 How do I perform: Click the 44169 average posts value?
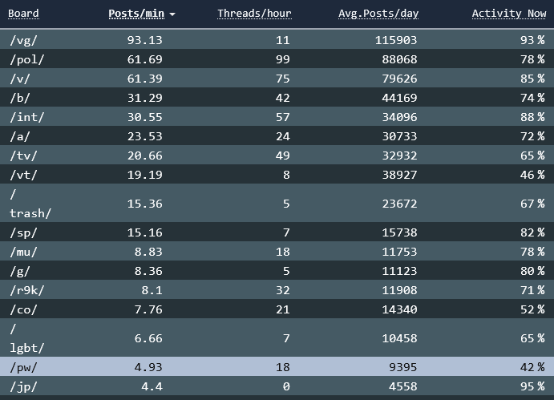point(399,98)
